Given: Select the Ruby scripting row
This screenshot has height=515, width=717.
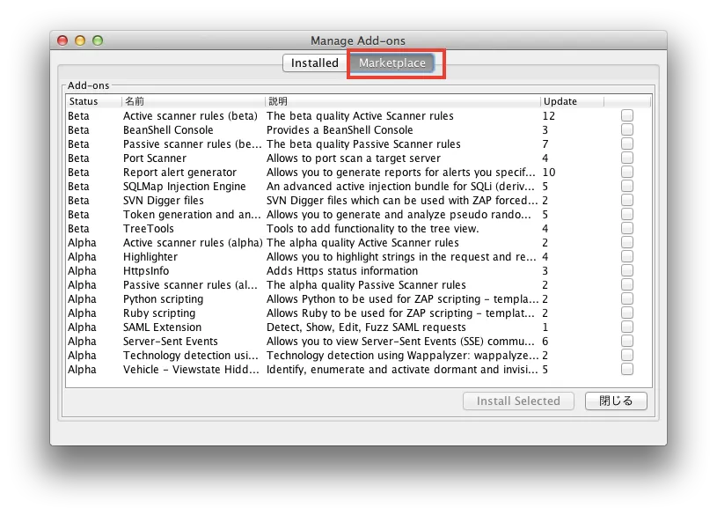Looking at the screenshot, I should [159, 313].
